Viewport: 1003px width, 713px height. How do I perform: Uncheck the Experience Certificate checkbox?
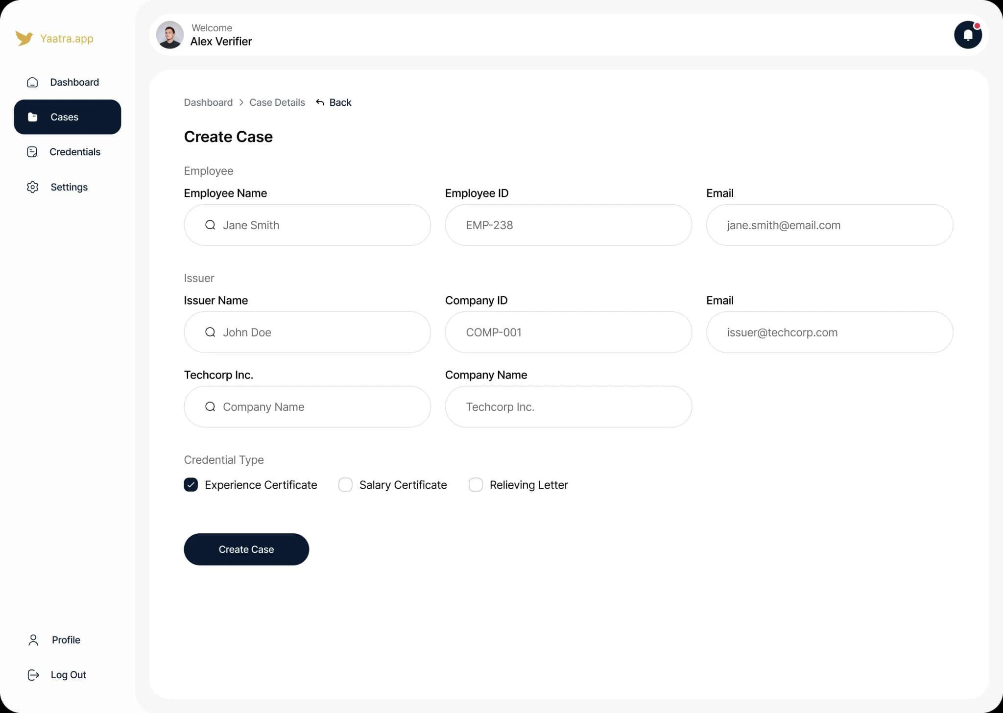point(191,485)
